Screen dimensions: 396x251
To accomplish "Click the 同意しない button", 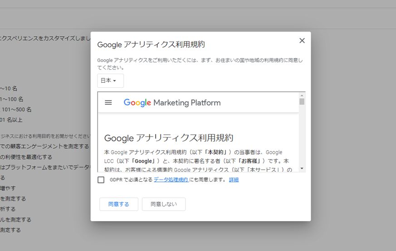I will [x=164, y=204].
